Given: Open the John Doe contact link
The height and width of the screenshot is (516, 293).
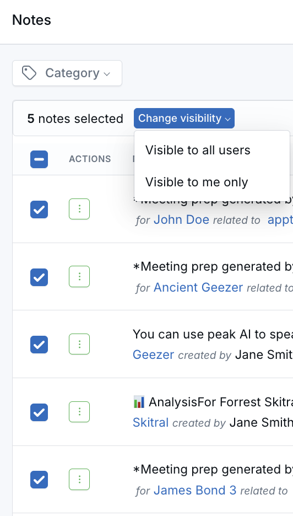Looking at the screenshot, I should pyautogui.click(x=182, y=219).
